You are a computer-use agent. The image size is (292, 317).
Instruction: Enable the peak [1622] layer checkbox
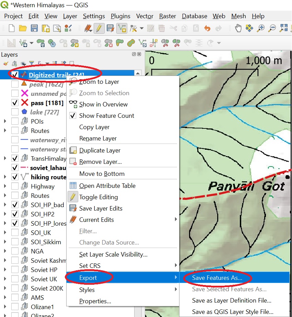pyautogui.click(x=15, y=84)
